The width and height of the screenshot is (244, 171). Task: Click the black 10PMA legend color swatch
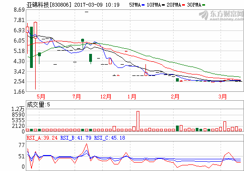163,5
